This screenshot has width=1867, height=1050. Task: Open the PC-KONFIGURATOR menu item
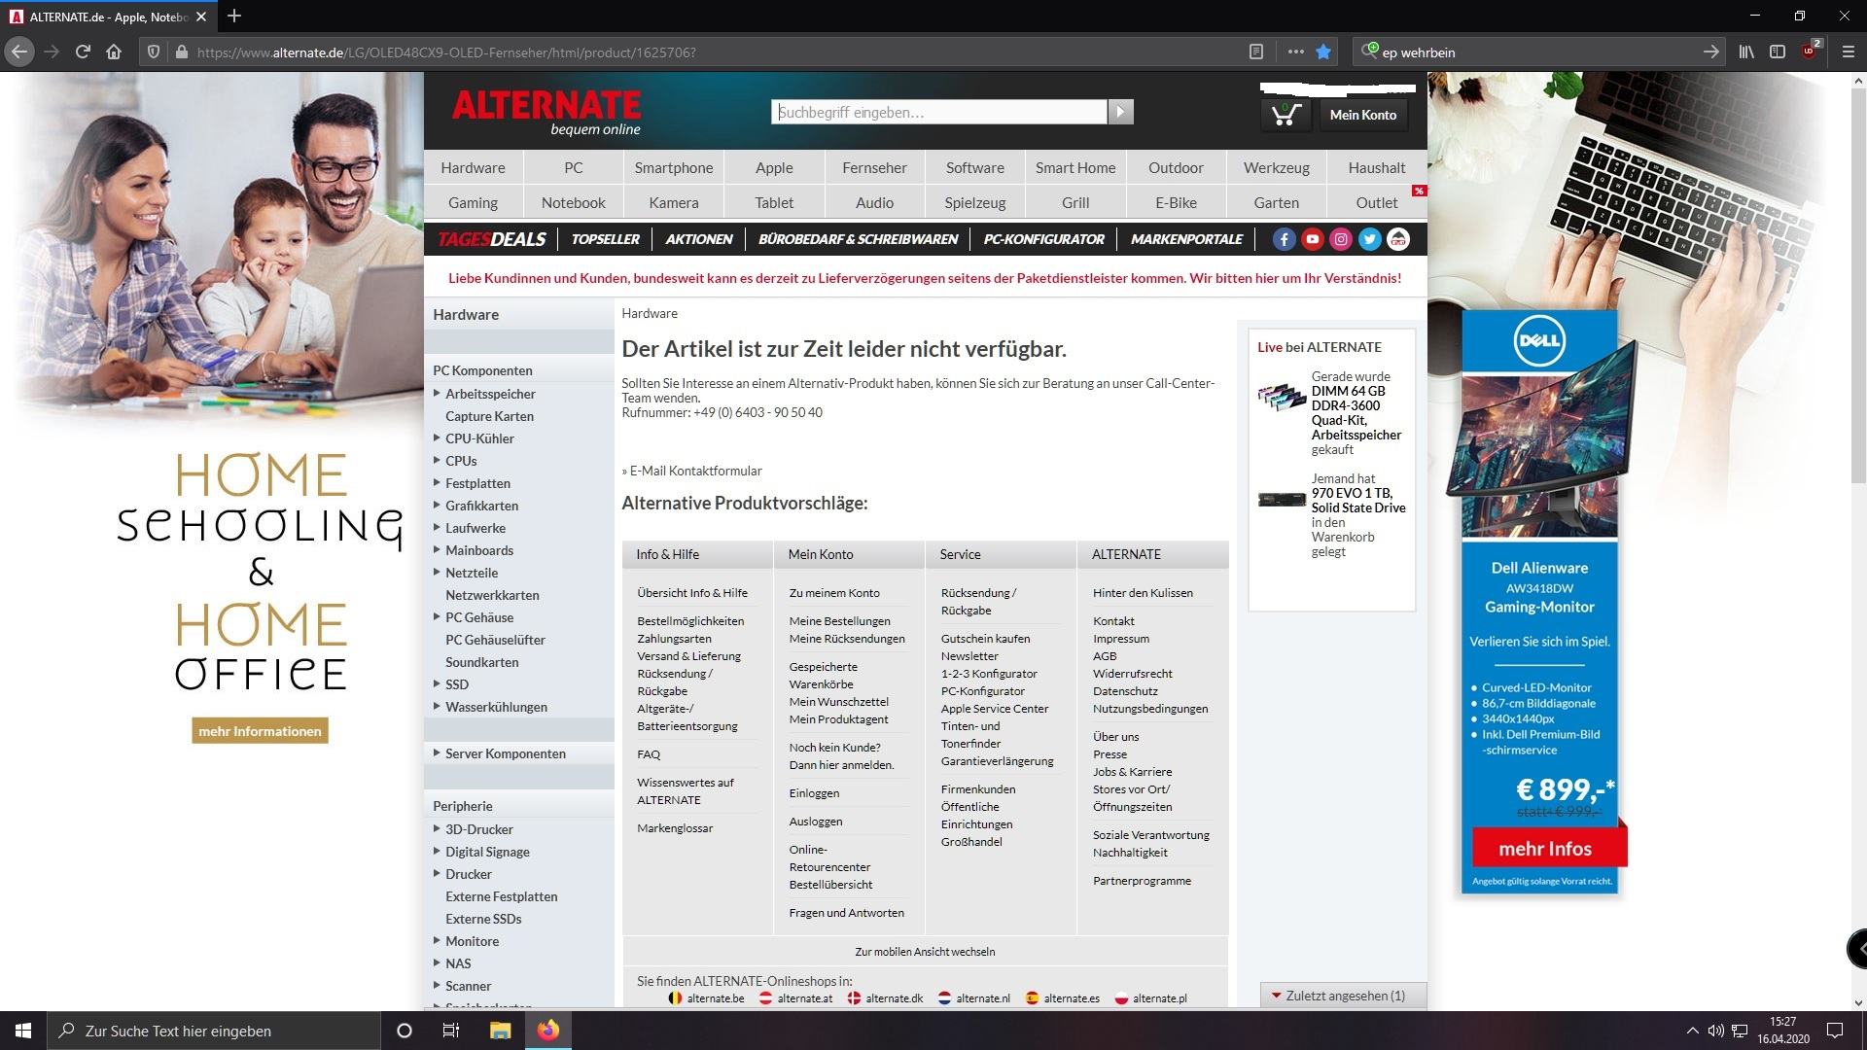1043,239
